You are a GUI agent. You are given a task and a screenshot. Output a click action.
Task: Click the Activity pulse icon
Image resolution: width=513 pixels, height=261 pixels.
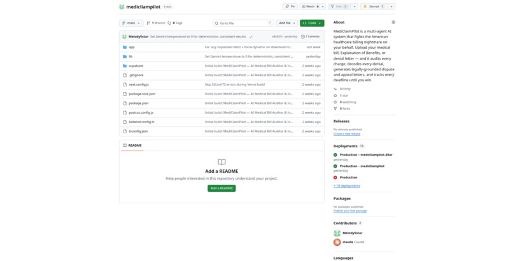(x=335, y=89)
